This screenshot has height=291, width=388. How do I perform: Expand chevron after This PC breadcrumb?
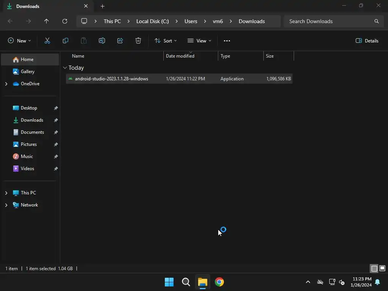[x=128, y=21]
